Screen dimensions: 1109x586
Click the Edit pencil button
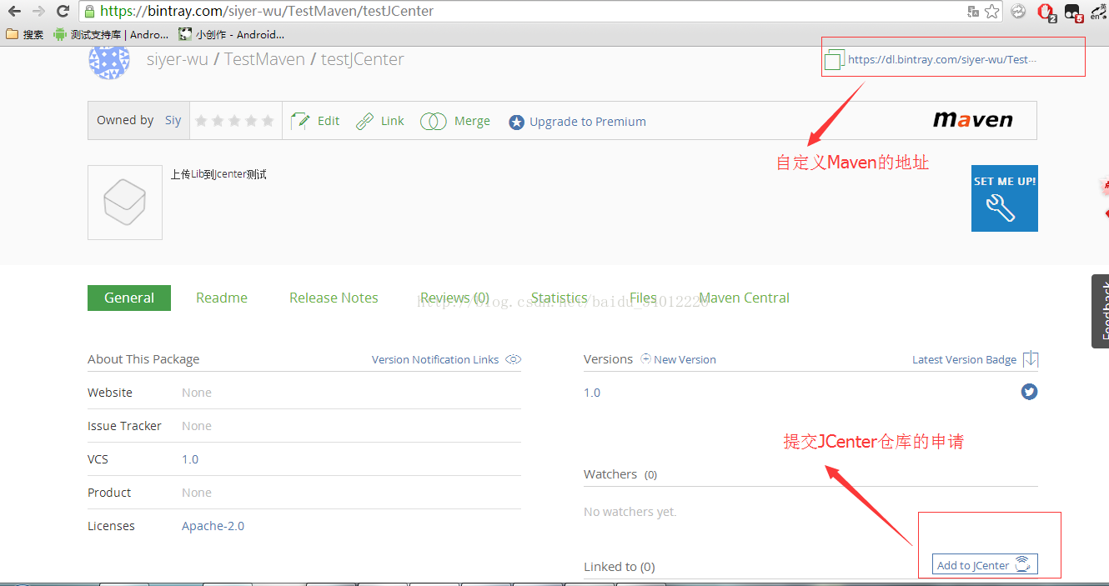pos(315,121)
